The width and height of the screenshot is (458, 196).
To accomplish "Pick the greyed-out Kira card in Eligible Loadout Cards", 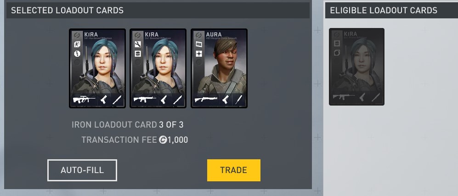I will [x=356, y=67].
